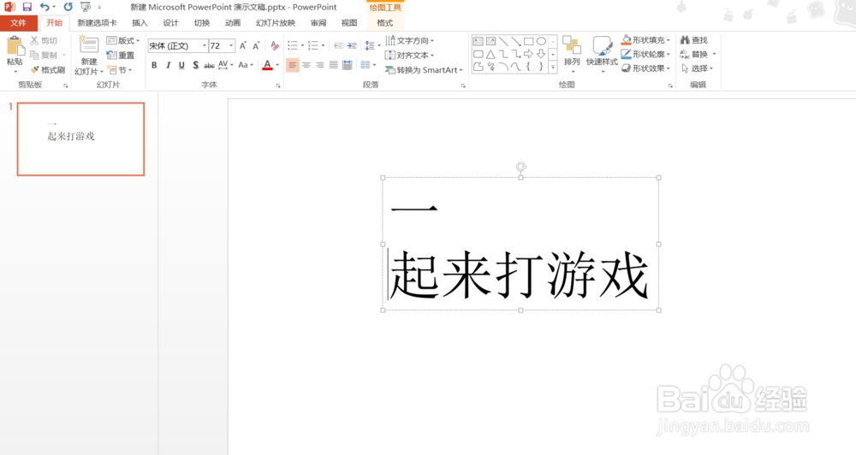Open the Format (格式) drawing tools tab

point(385,23)
